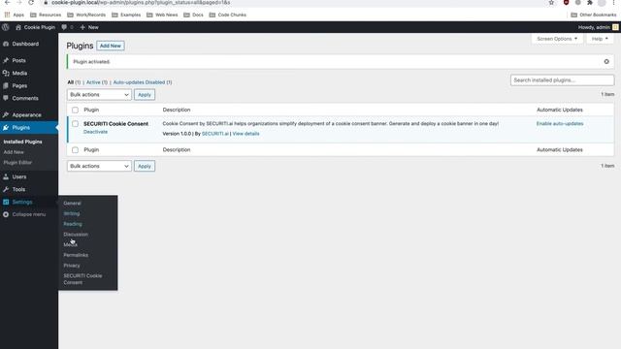Open the Work/Records bookmarks folder
The width and height of the screenshot is (621, 349).
86,16
